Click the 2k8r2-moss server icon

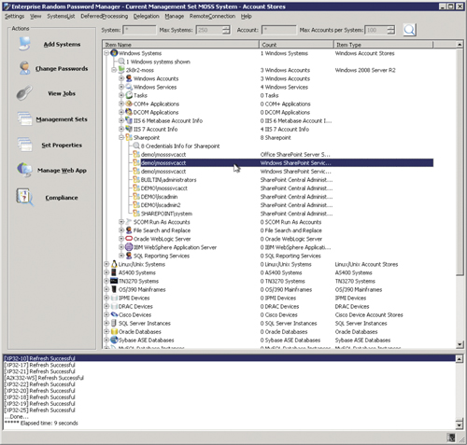(x=121, y=70)
